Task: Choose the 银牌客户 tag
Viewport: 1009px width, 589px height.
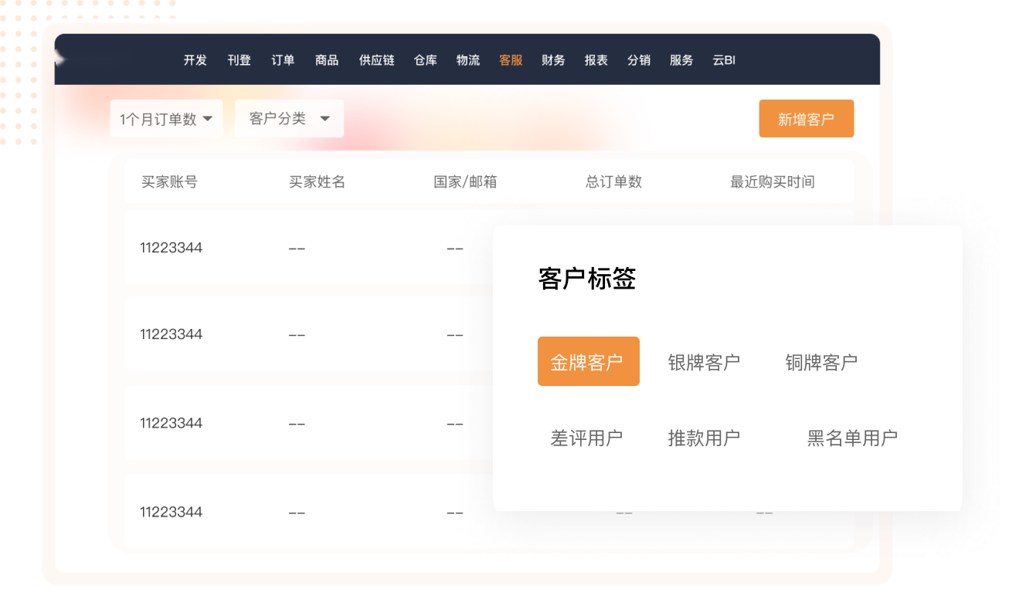Action: click(703, 362)
